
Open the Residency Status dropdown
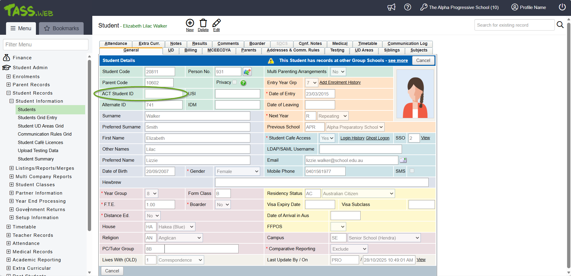point(358,194)
